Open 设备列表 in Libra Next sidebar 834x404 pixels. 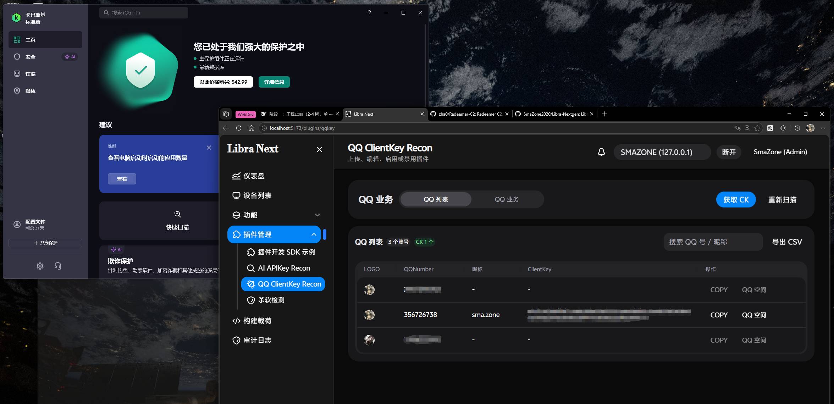click(x=274, y=195)
